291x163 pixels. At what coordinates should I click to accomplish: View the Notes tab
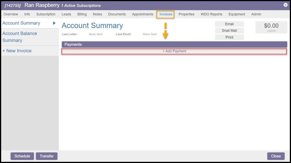(x=97, y=14)
